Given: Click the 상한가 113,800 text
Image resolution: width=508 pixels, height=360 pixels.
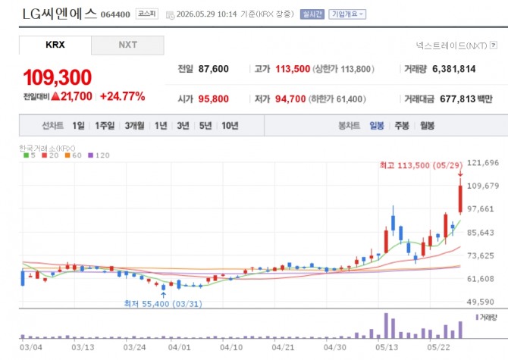Looking at the screenshot, I should pyautogui.click(x=343, y=69).
